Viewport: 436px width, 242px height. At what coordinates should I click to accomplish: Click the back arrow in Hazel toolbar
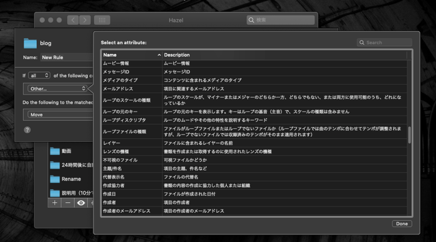click(x=73, y=20)
